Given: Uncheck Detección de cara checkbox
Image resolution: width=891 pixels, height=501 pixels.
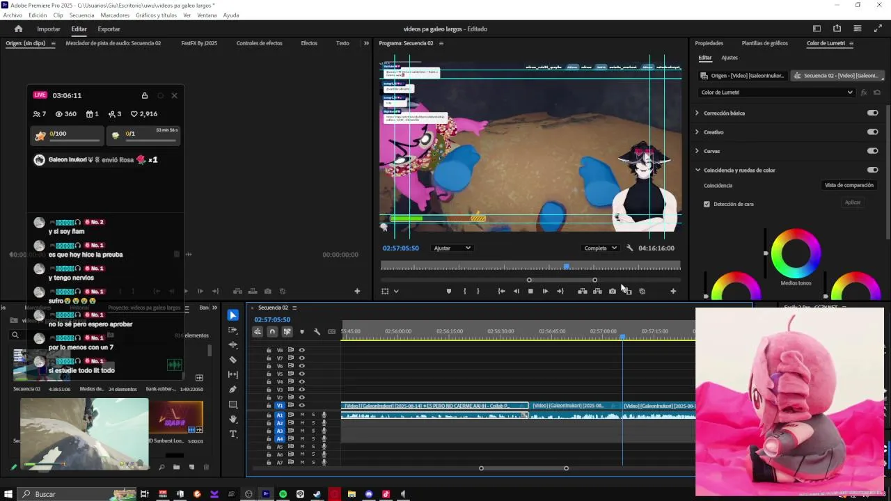Looking at the screenshot, I should [x=707, y=204].
